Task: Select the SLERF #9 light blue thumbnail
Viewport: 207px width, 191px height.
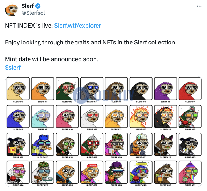Action: 43,116
